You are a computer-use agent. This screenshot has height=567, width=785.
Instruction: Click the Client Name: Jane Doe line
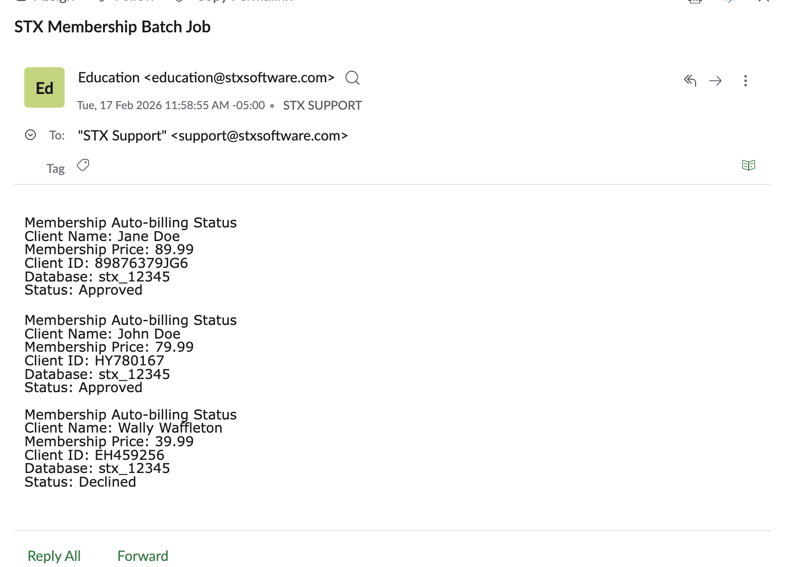[x=102, y=237]
